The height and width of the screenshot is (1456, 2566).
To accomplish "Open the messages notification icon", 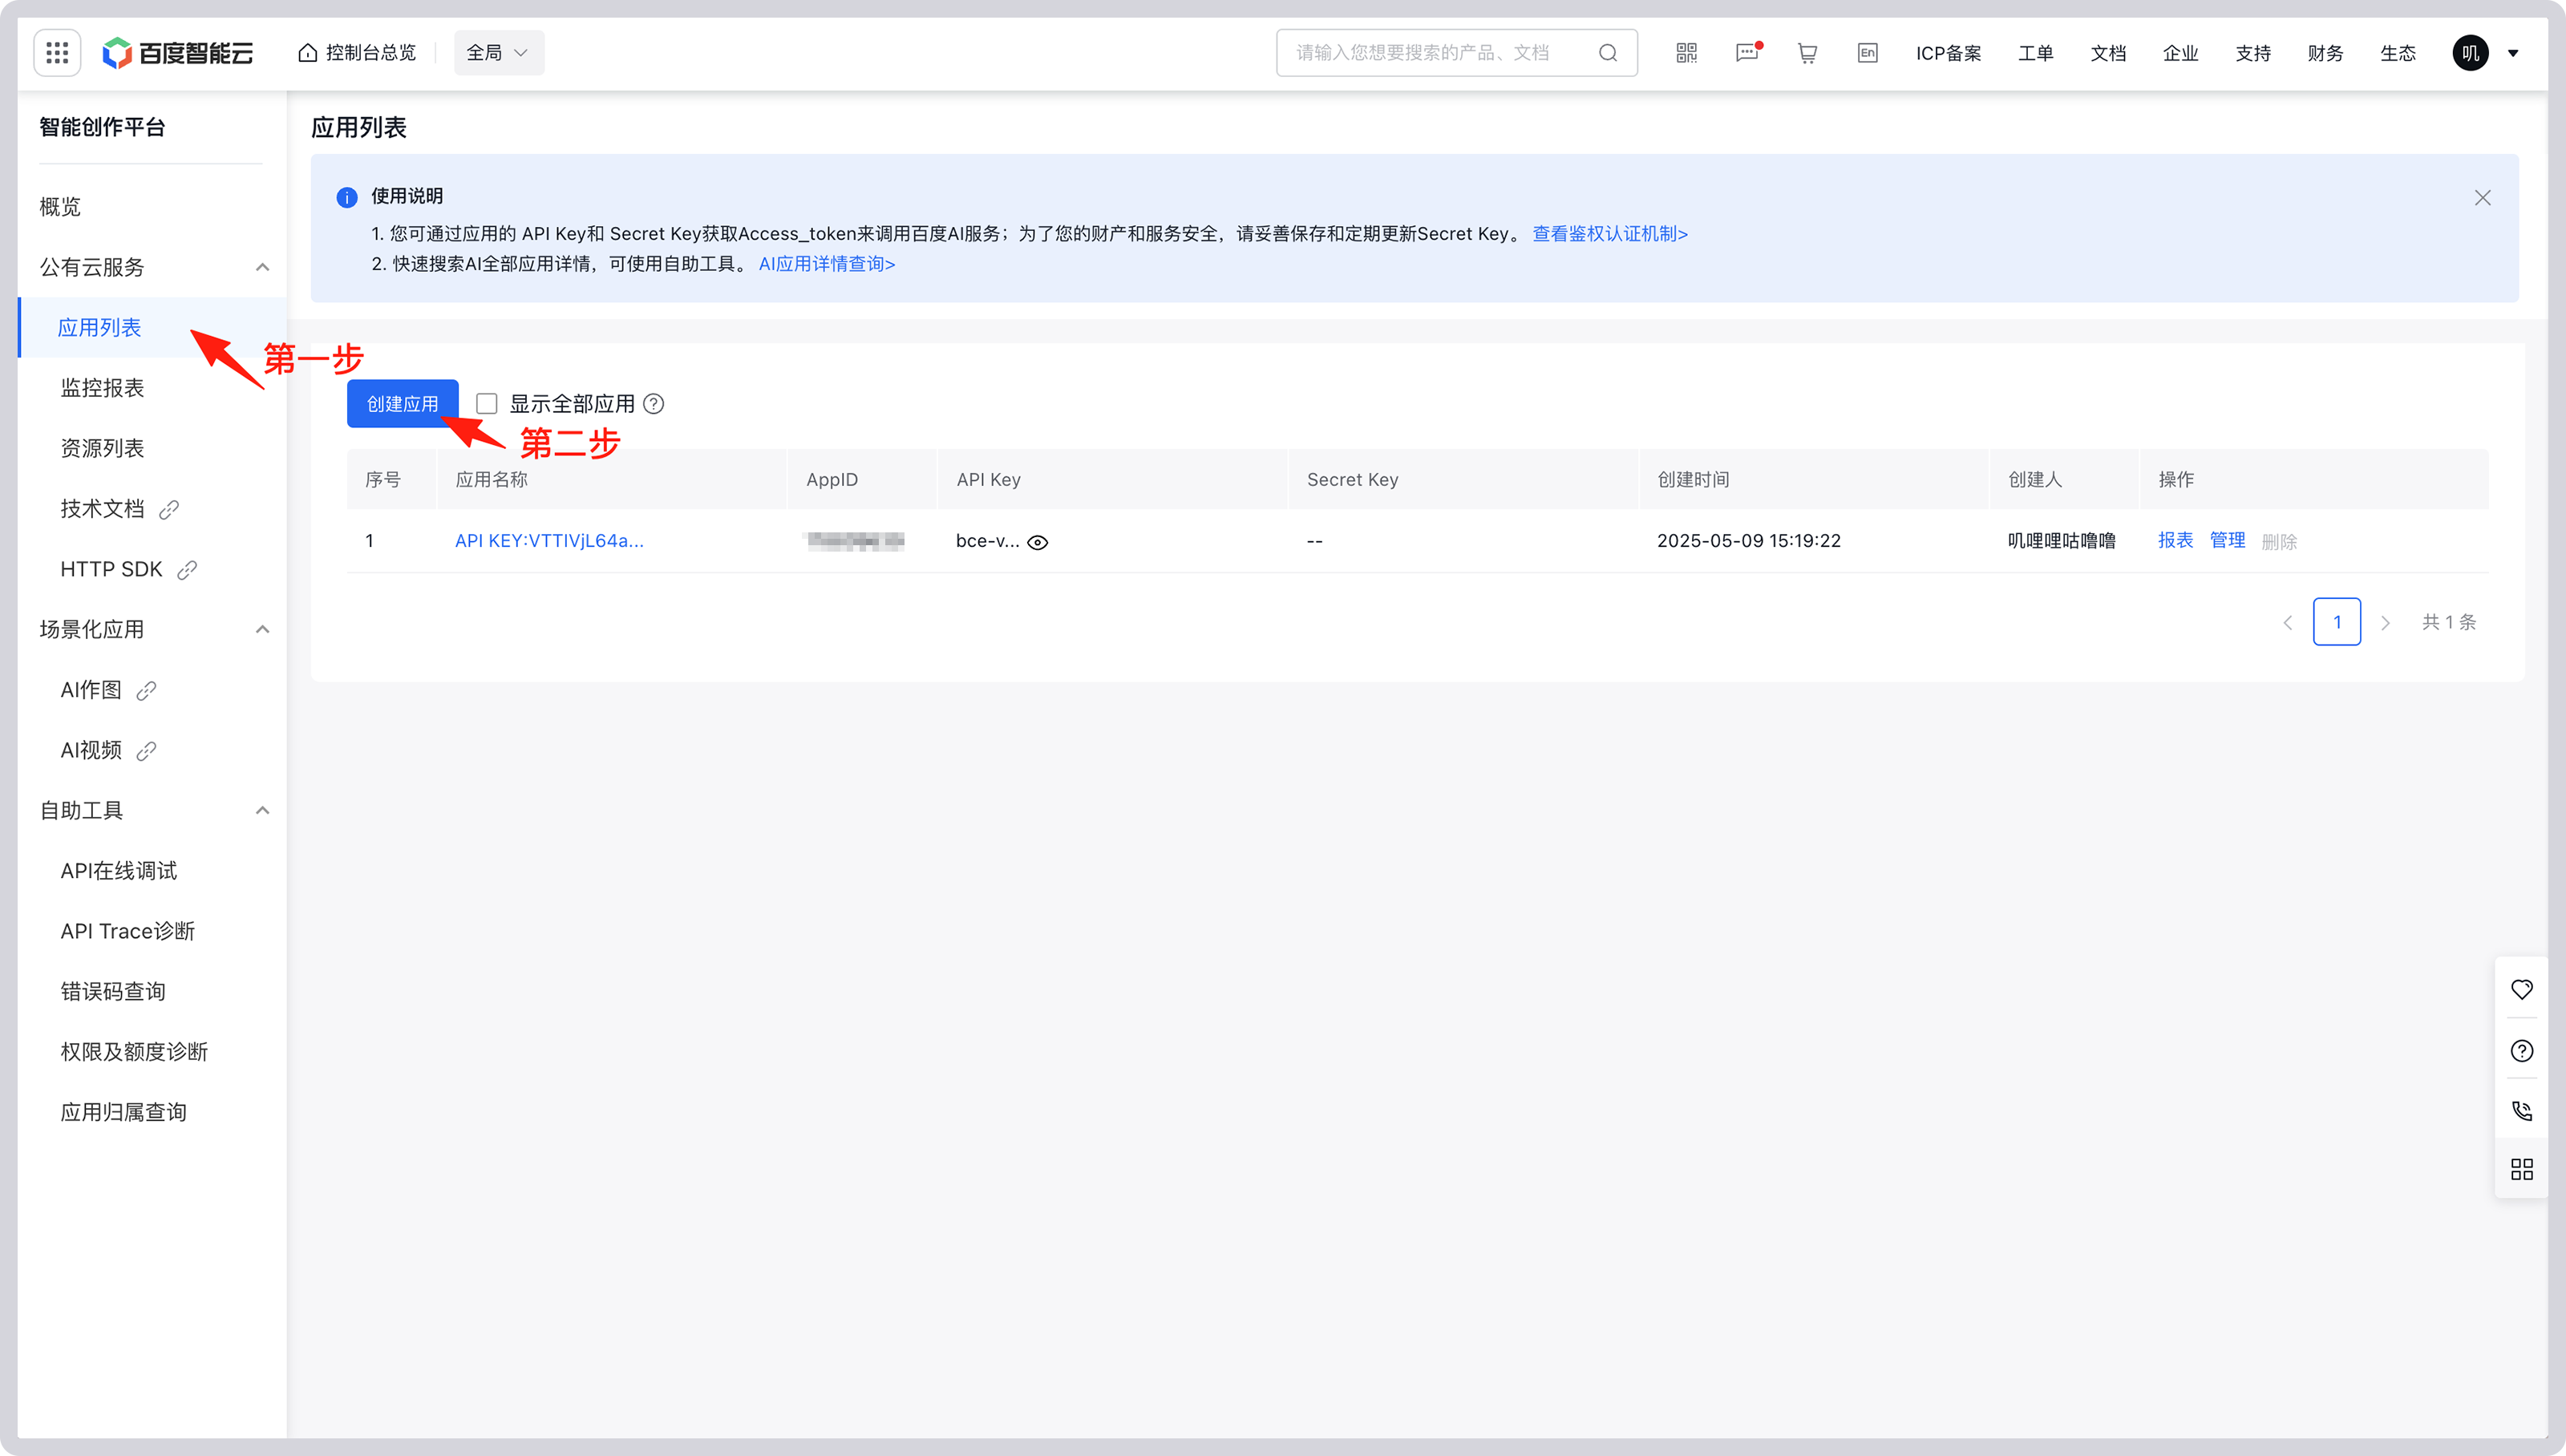I will click(1747, 53).
